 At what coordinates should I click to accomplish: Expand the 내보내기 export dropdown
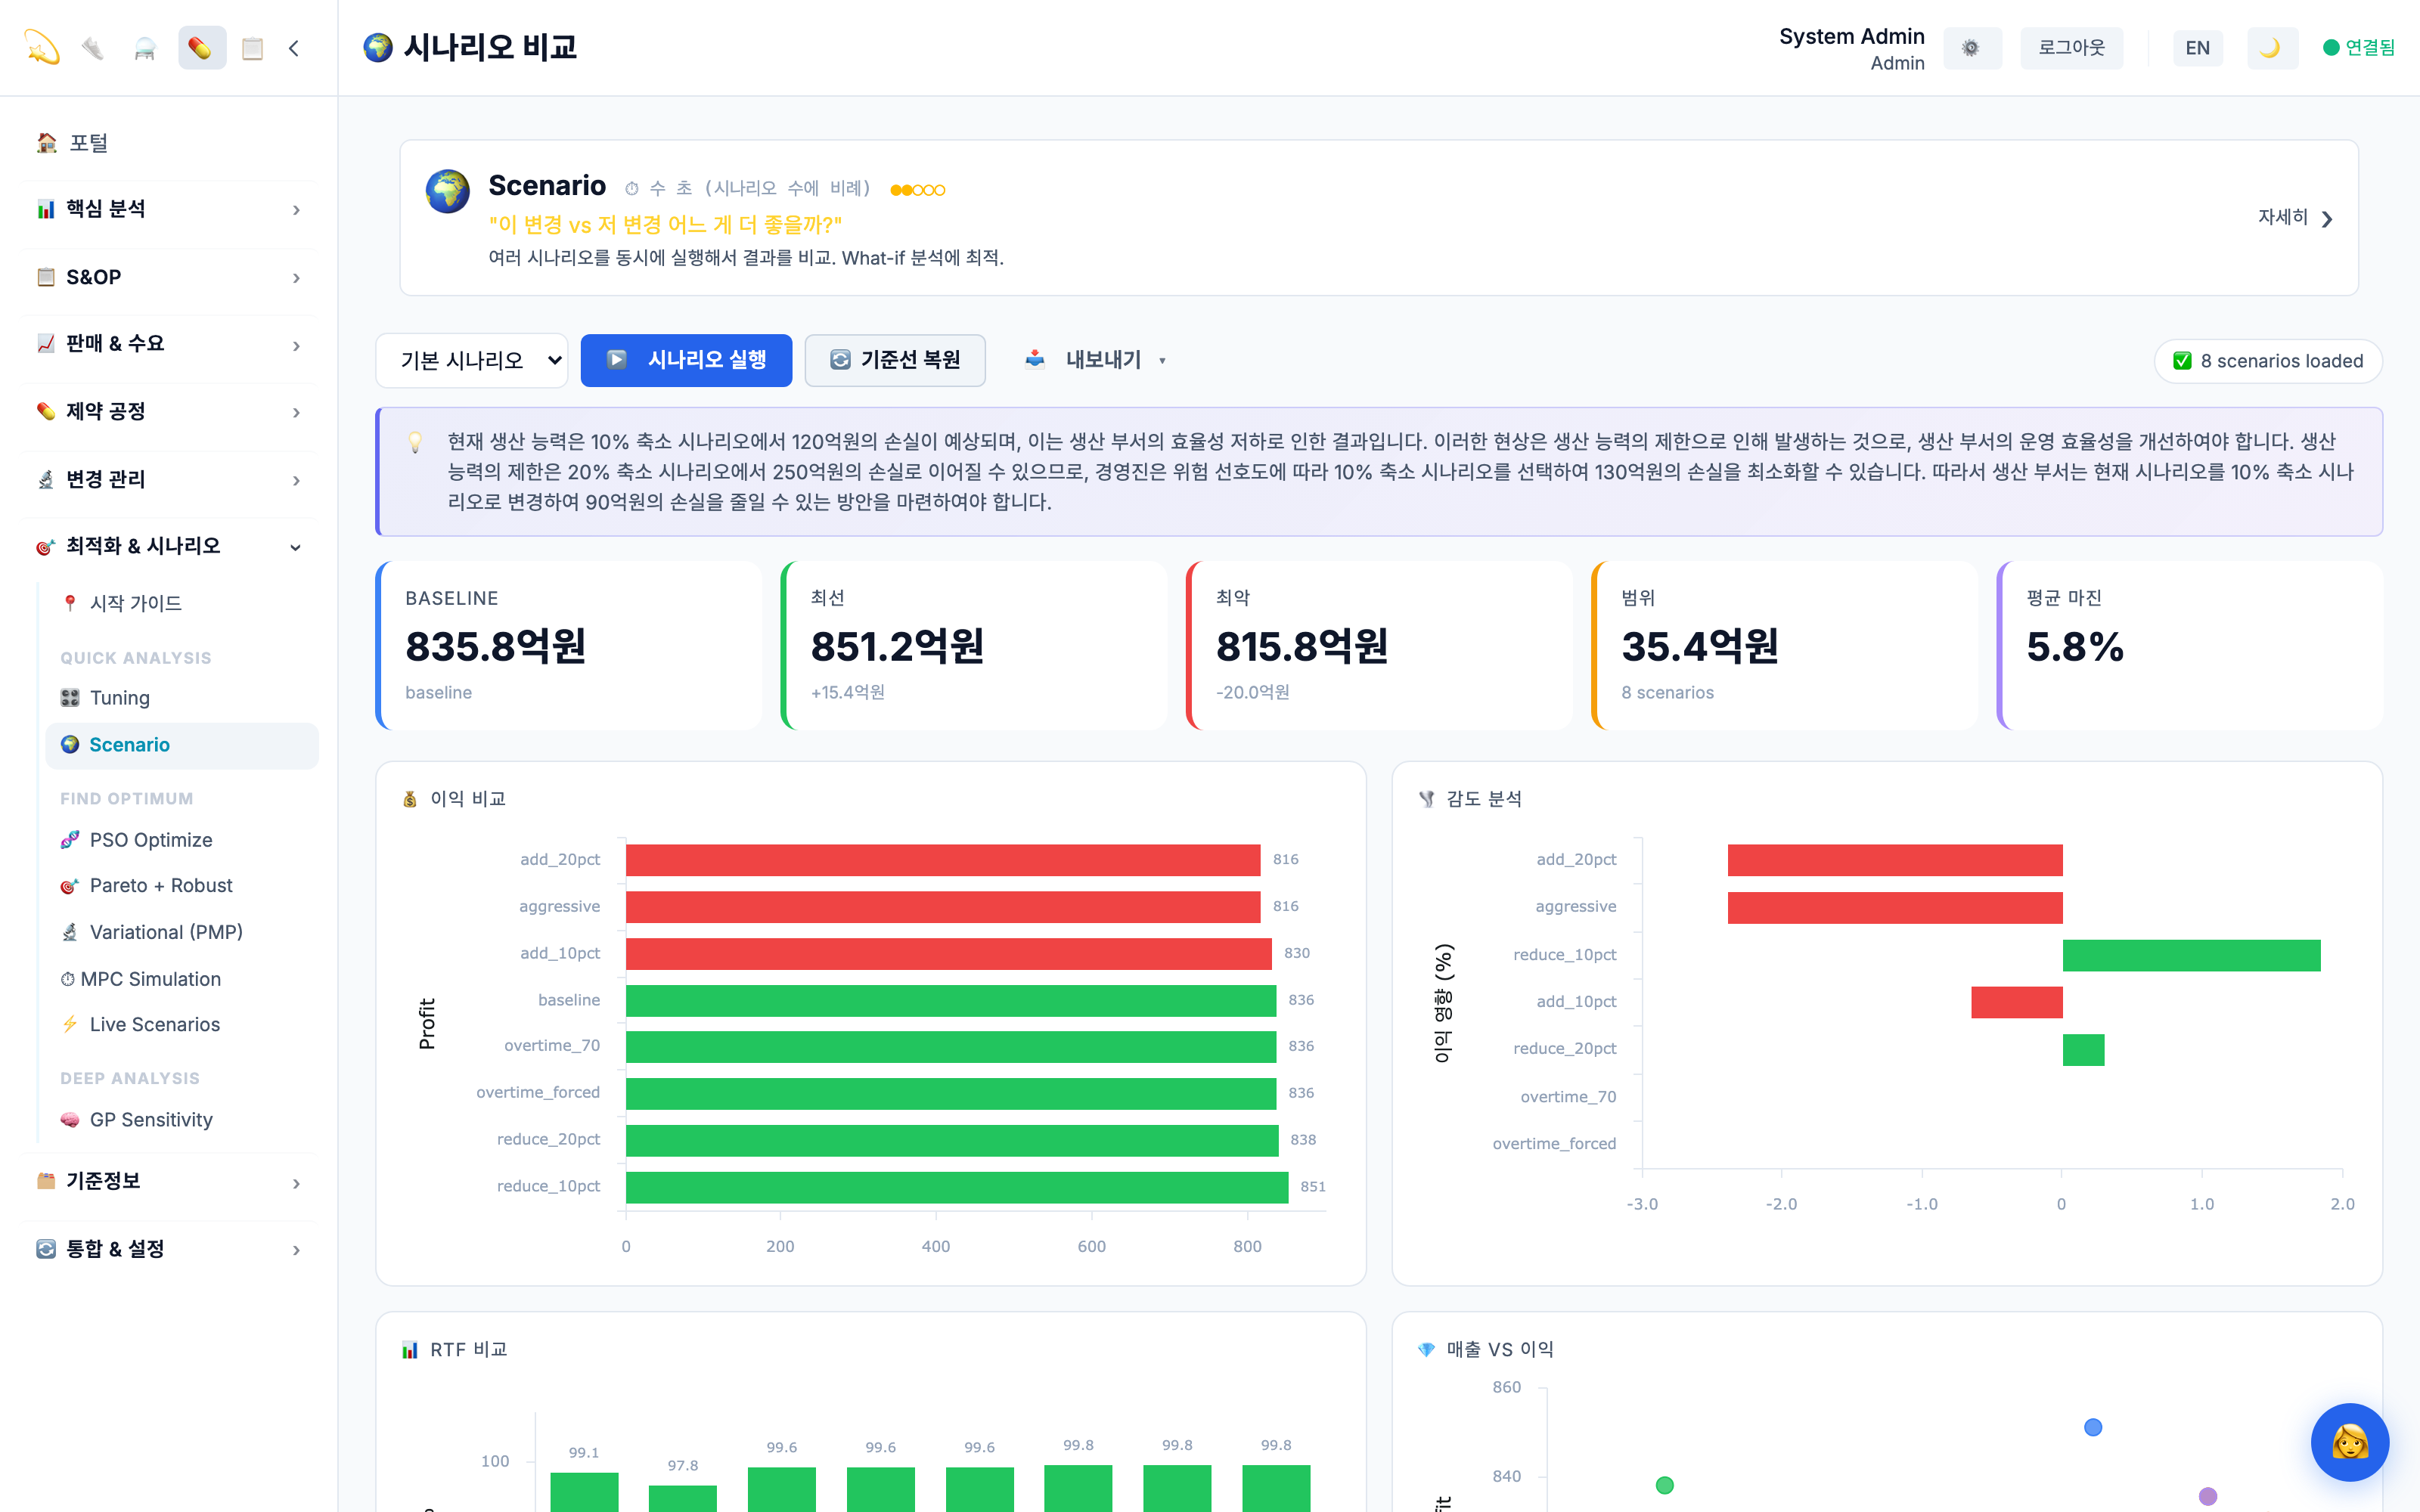(x=1096, y=360)
